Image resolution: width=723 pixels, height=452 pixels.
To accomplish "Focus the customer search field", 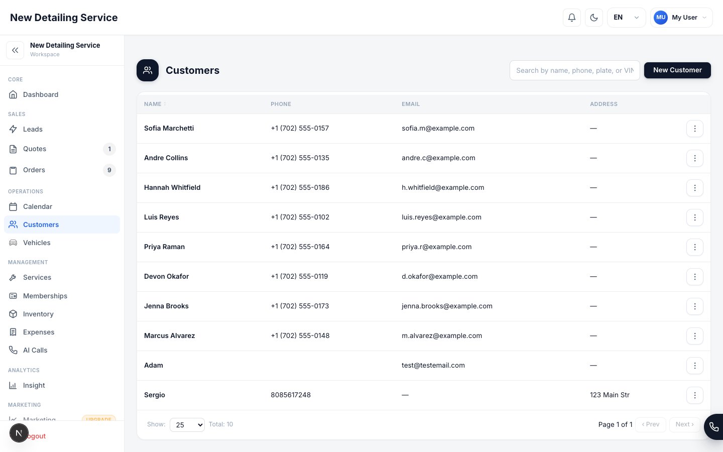I will [575, 70].
